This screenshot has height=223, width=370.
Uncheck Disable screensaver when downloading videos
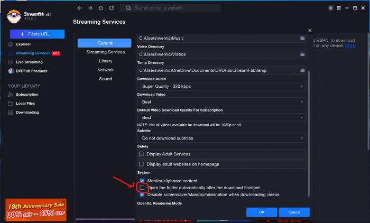click(x=142, y=194)
